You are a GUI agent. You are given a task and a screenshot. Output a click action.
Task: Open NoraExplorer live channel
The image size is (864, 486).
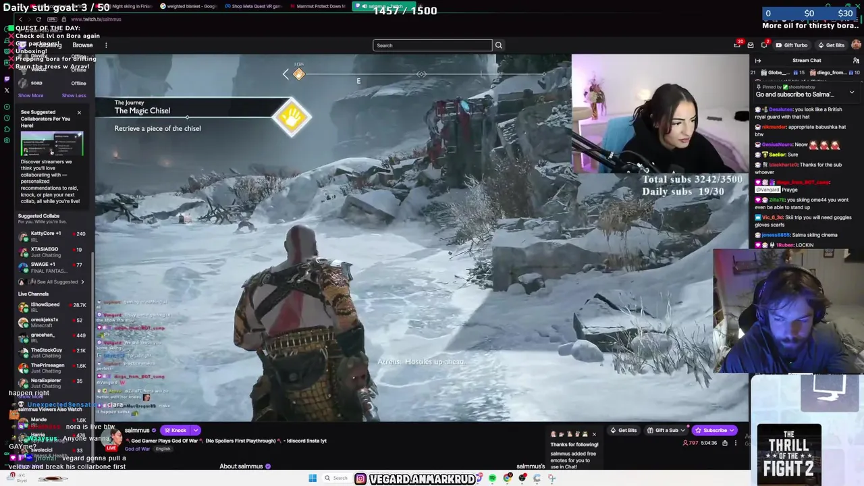click(x=53, y=383)
